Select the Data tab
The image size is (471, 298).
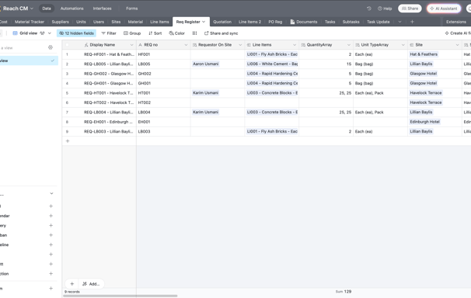click(47, 9)
